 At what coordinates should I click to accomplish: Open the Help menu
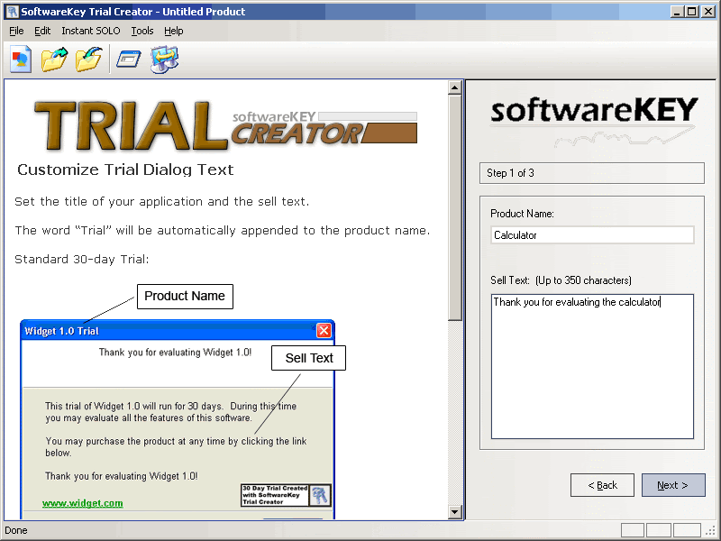click(x=173, y=31)
